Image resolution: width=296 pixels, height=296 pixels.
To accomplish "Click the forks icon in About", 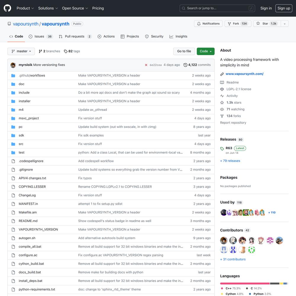I will 222,116.
